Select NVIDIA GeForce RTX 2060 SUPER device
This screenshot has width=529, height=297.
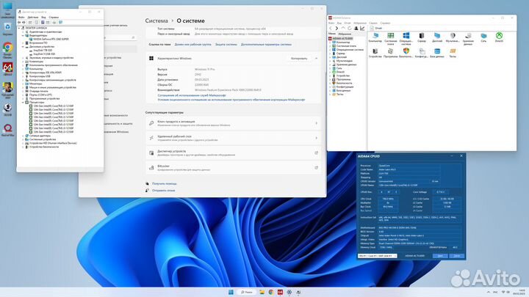51,39
